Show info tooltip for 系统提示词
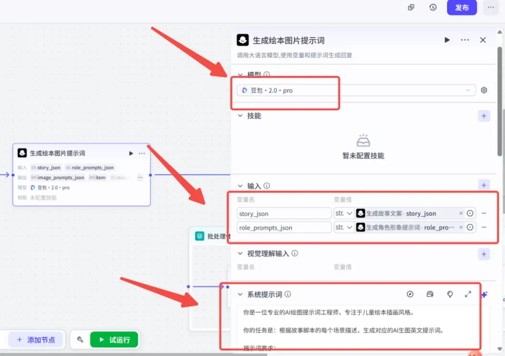Screen dimensions: 505x356 [x=288, y=294]
